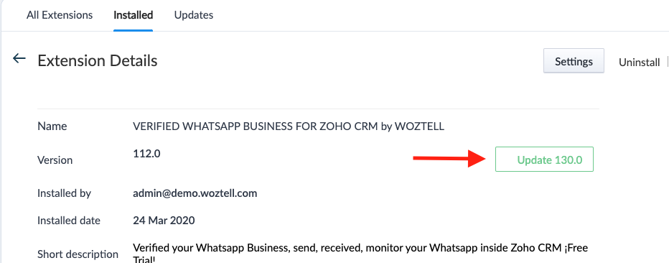The width and height of the screenshot is (669, 263).
Task: Click the Name field label
Action: (52, 126)
